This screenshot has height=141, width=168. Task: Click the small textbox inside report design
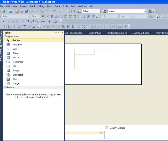pyautogui.click(x=85, y=52)
